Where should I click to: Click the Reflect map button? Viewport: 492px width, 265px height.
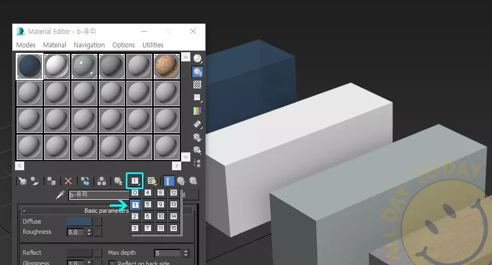(98, 253)
